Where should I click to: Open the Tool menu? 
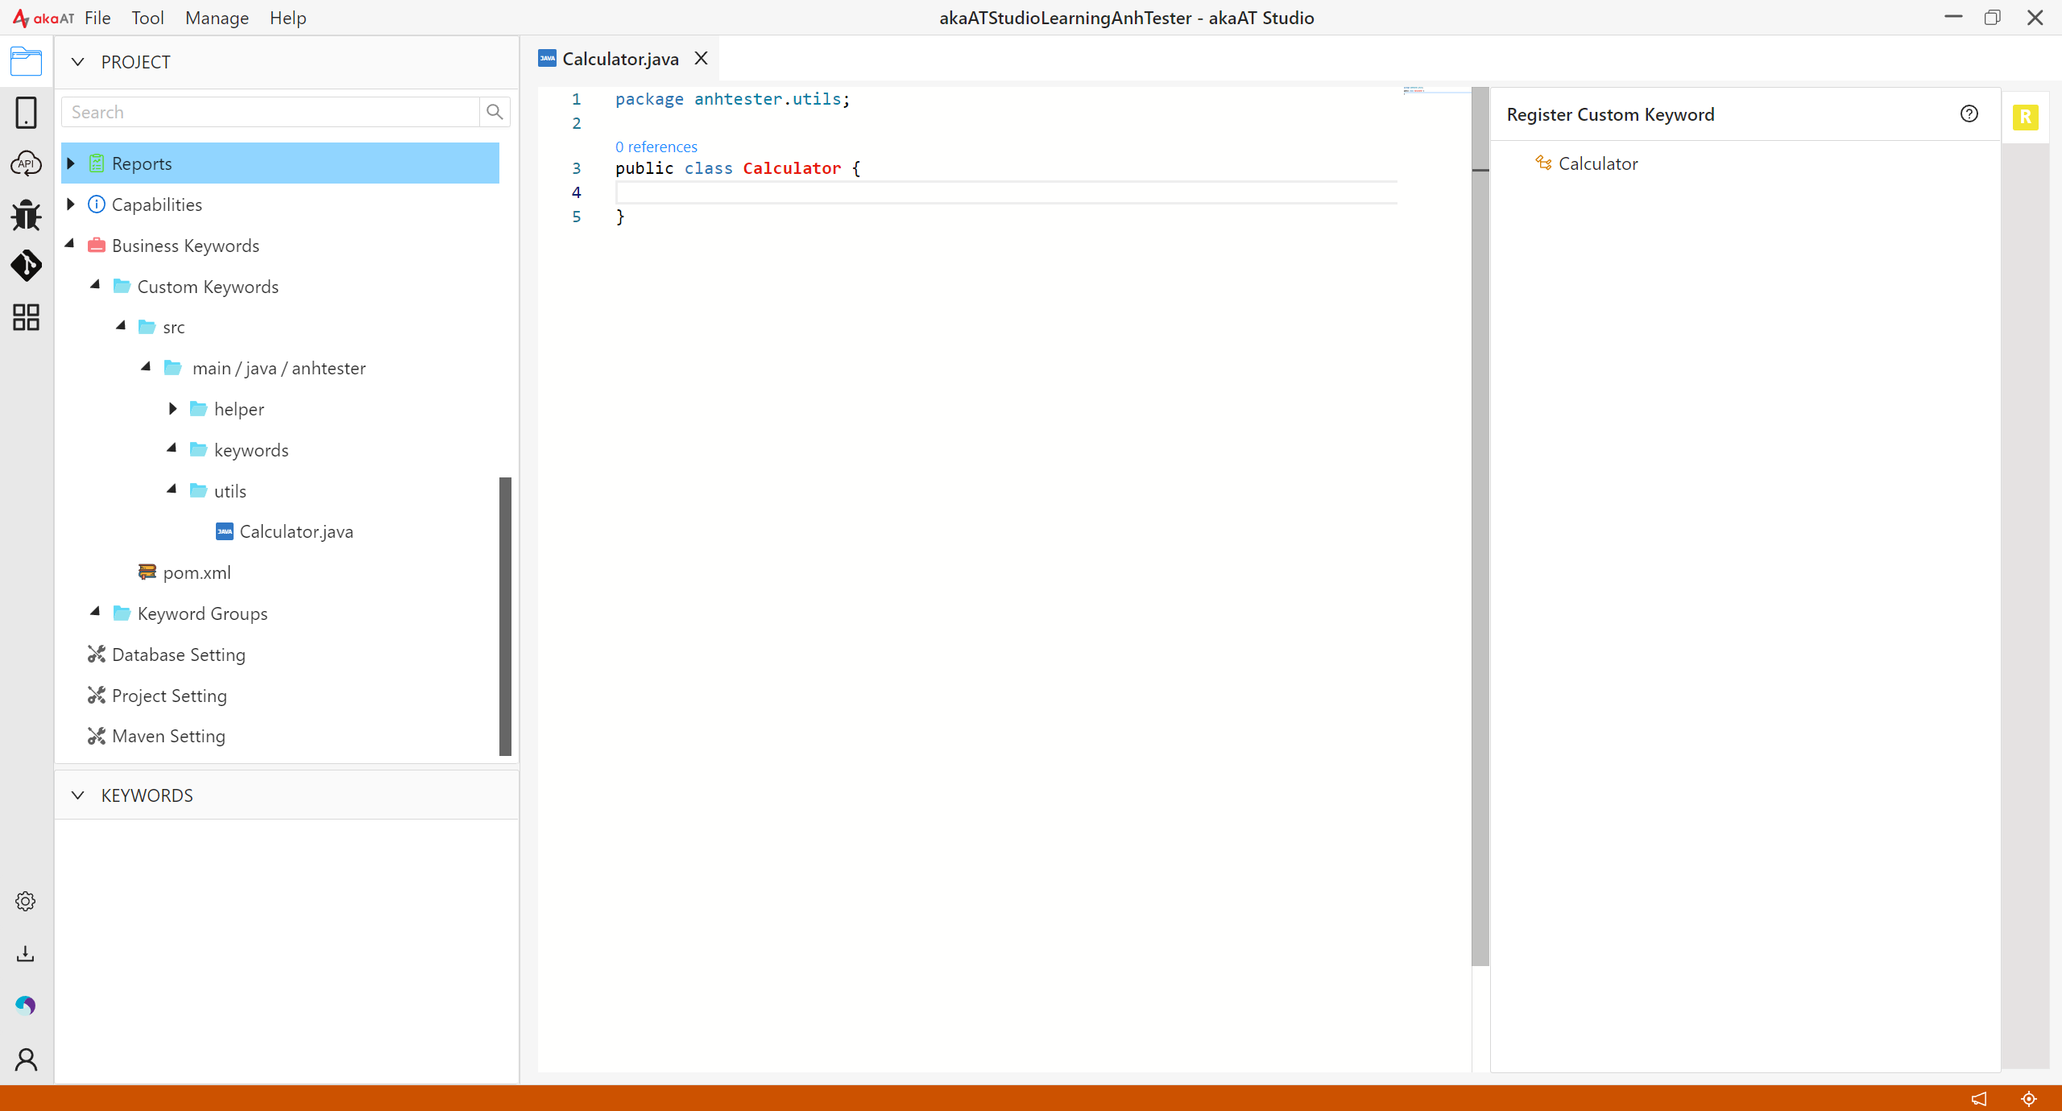point(147,18)
